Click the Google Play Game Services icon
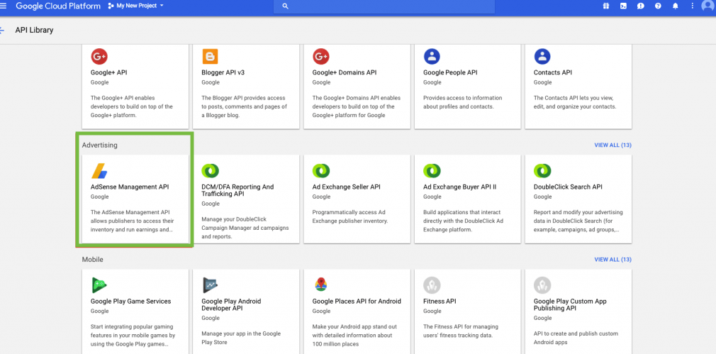The image size is (716, 354). (99, 285)
